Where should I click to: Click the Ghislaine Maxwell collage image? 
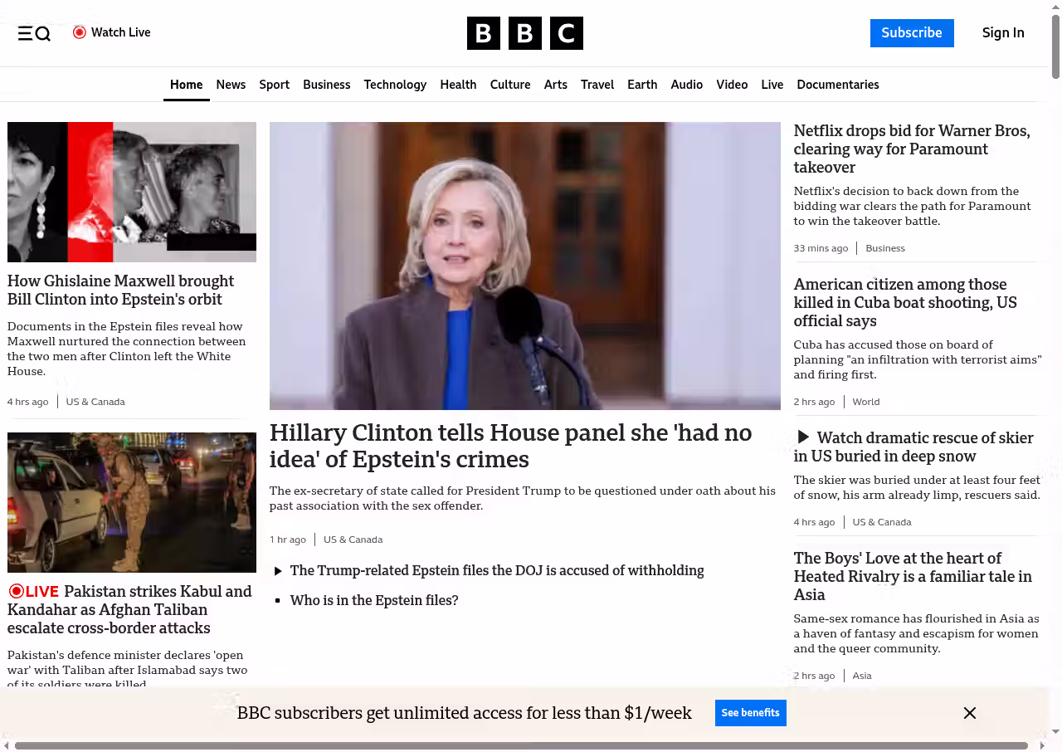[x=132, y=192]
